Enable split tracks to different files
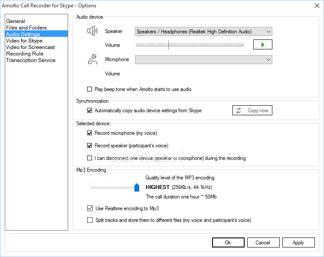 coord(90,220)
